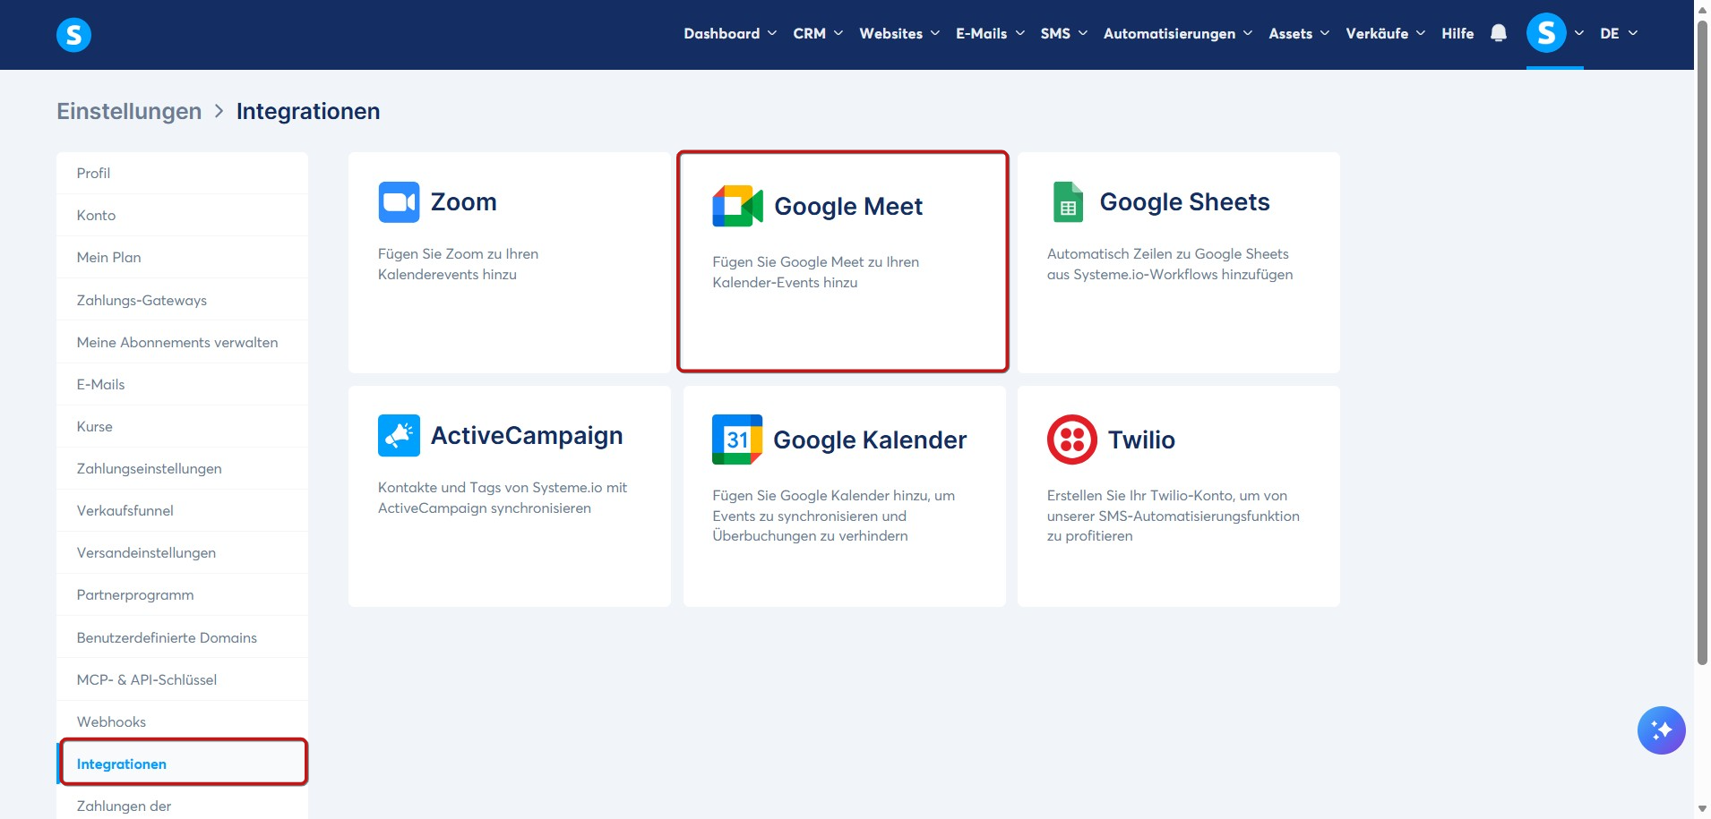Open the ActiveCampaign integration title
Image resolution: width=1711 pixels, height=819 pixels.
pos(527,436)
